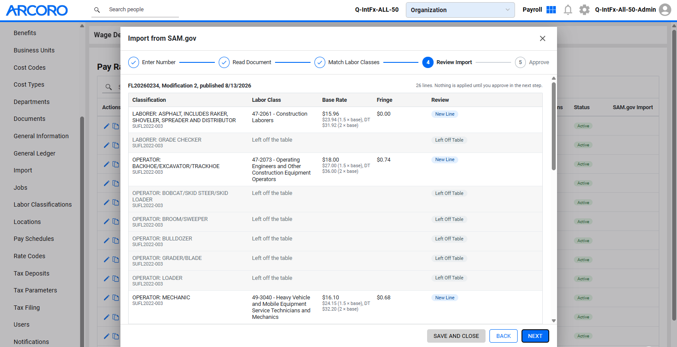Screen dimensions: 677x347
Task: Open Pay Schedules in the sidebar
Action: click(34, 239)
